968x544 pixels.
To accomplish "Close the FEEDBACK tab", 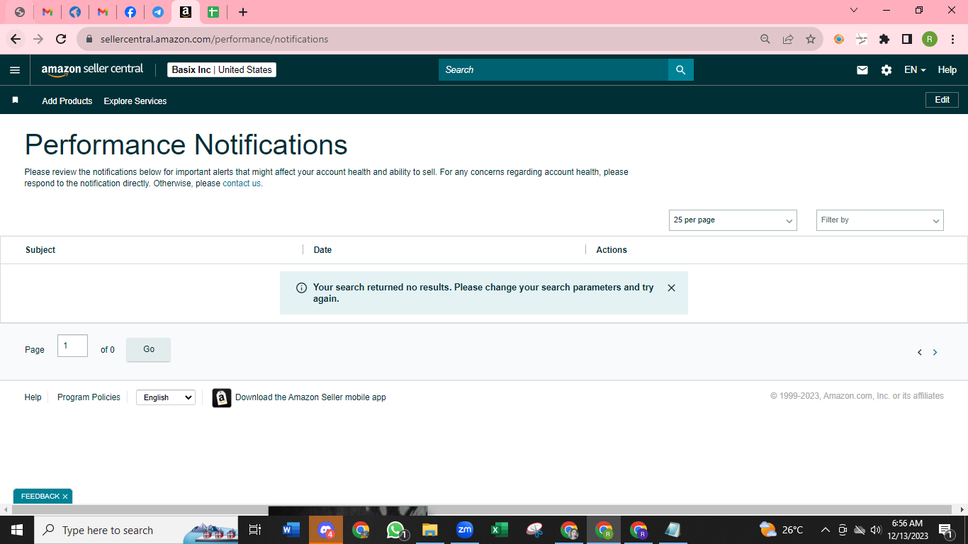I will 65,497.
